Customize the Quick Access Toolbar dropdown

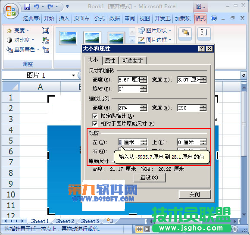point(67,6)
